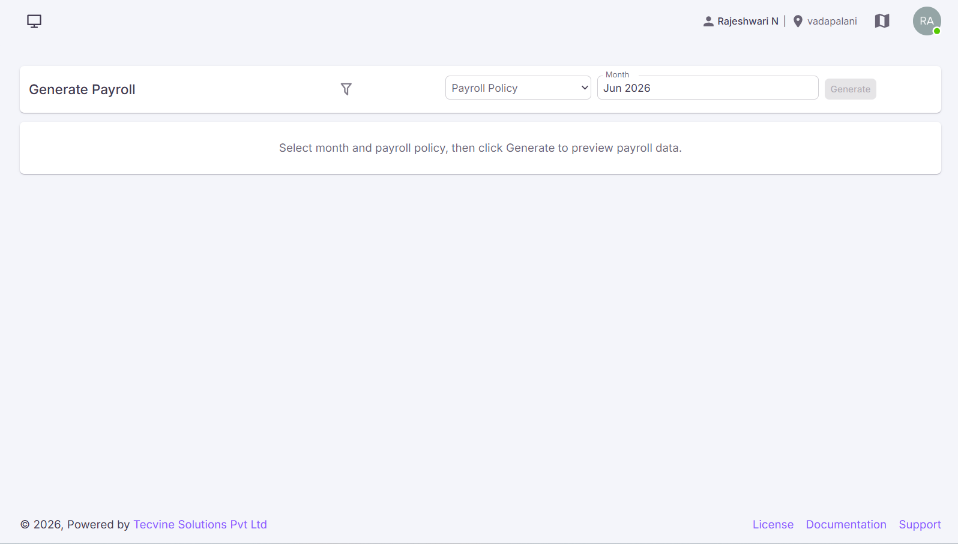This screenshot has width=958, height=544.
Task: Open the RA profile avatar
Action: [927, 21]
